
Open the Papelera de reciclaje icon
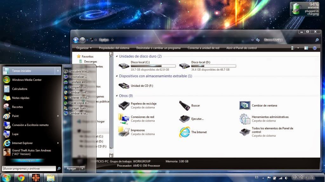124,105
